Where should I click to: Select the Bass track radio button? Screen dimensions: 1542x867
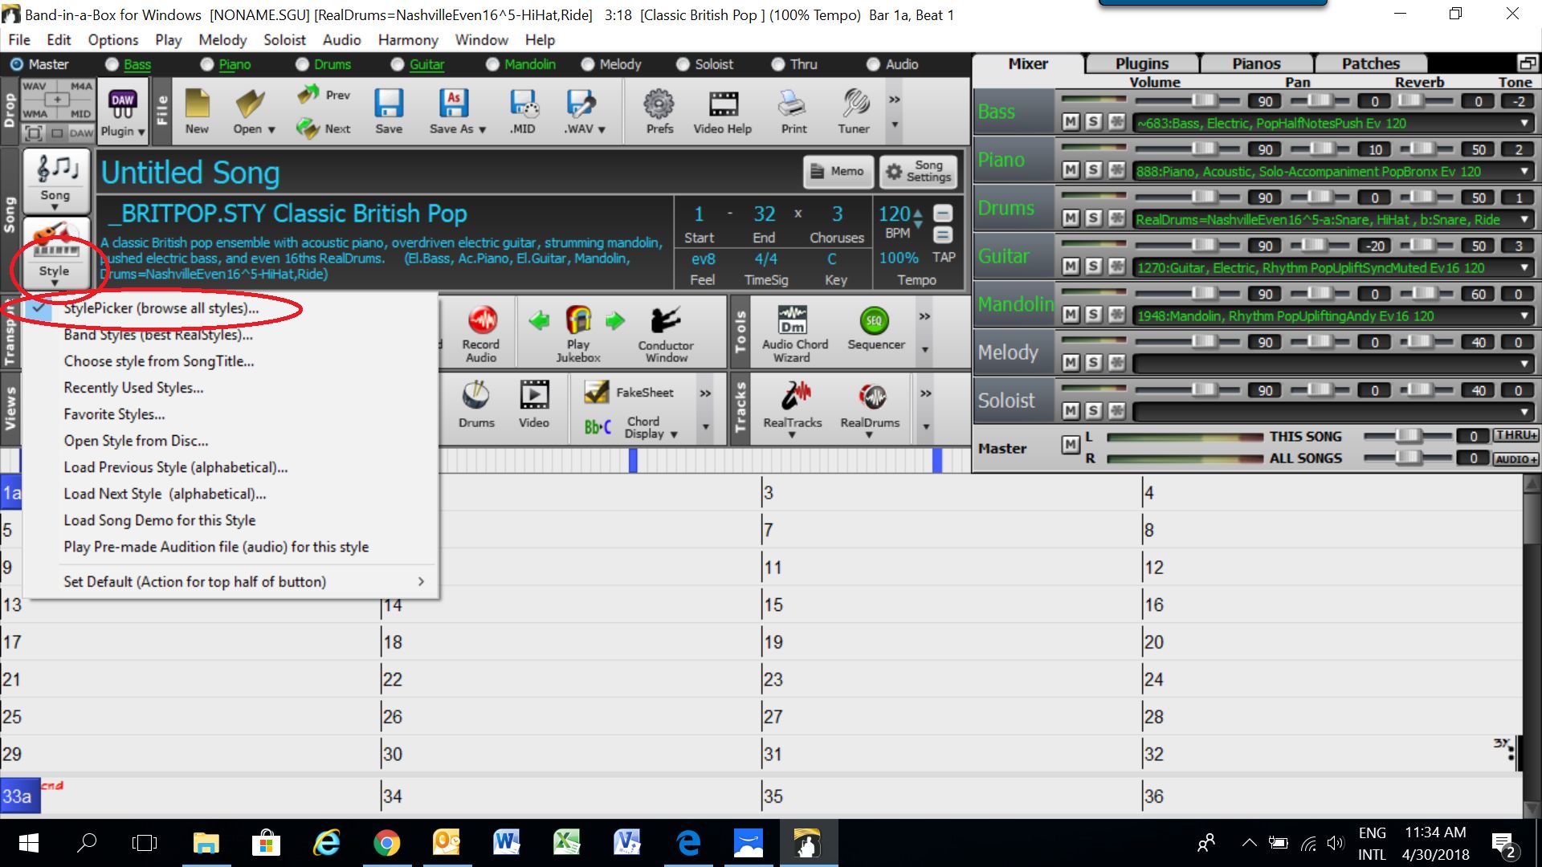point(112,64)
